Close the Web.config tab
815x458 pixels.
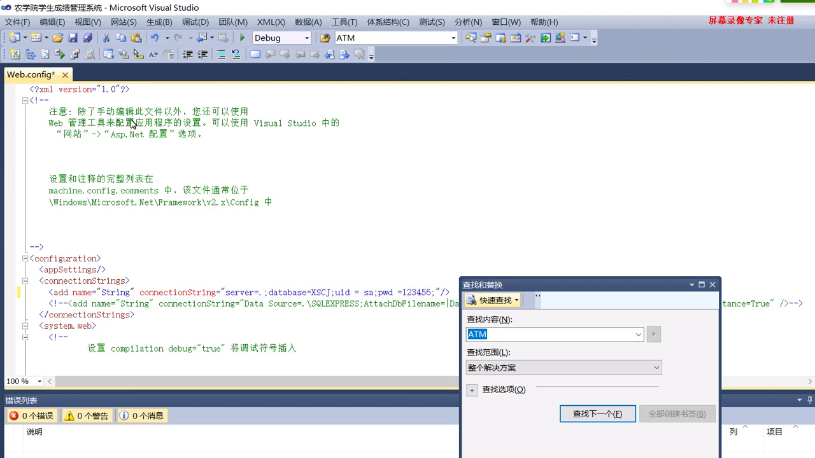(65, 75)
